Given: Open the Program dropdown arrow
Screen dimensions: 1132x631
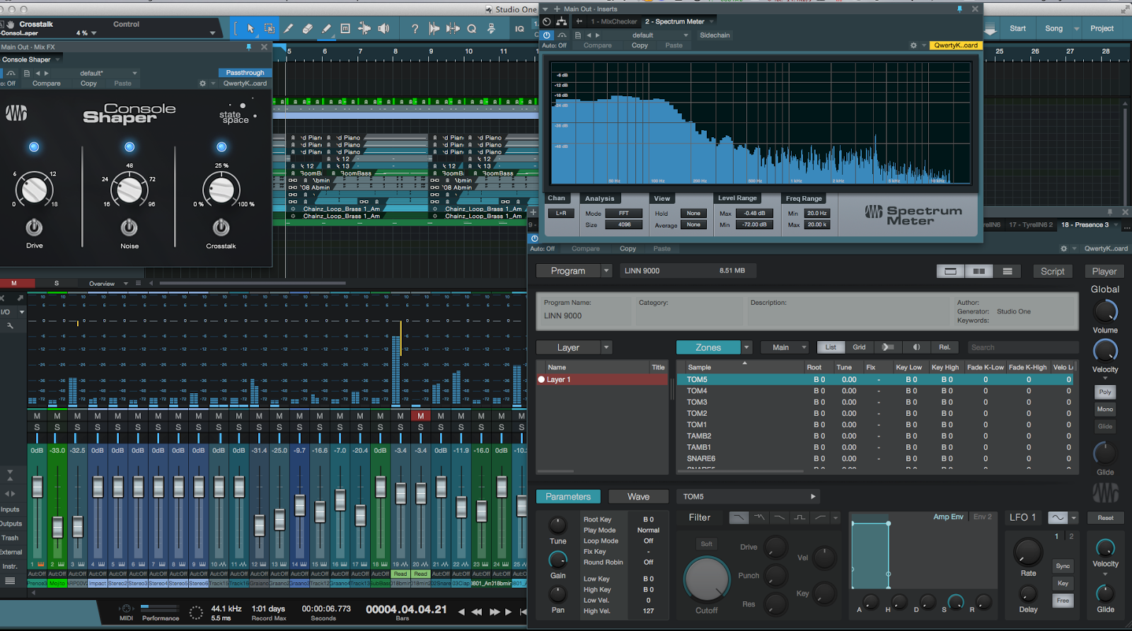Looking at the screenshot, I should tap(606, 271).
